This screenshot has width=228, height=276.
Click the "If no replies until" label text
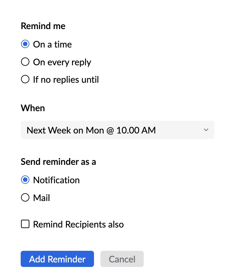tap(65, 79)
